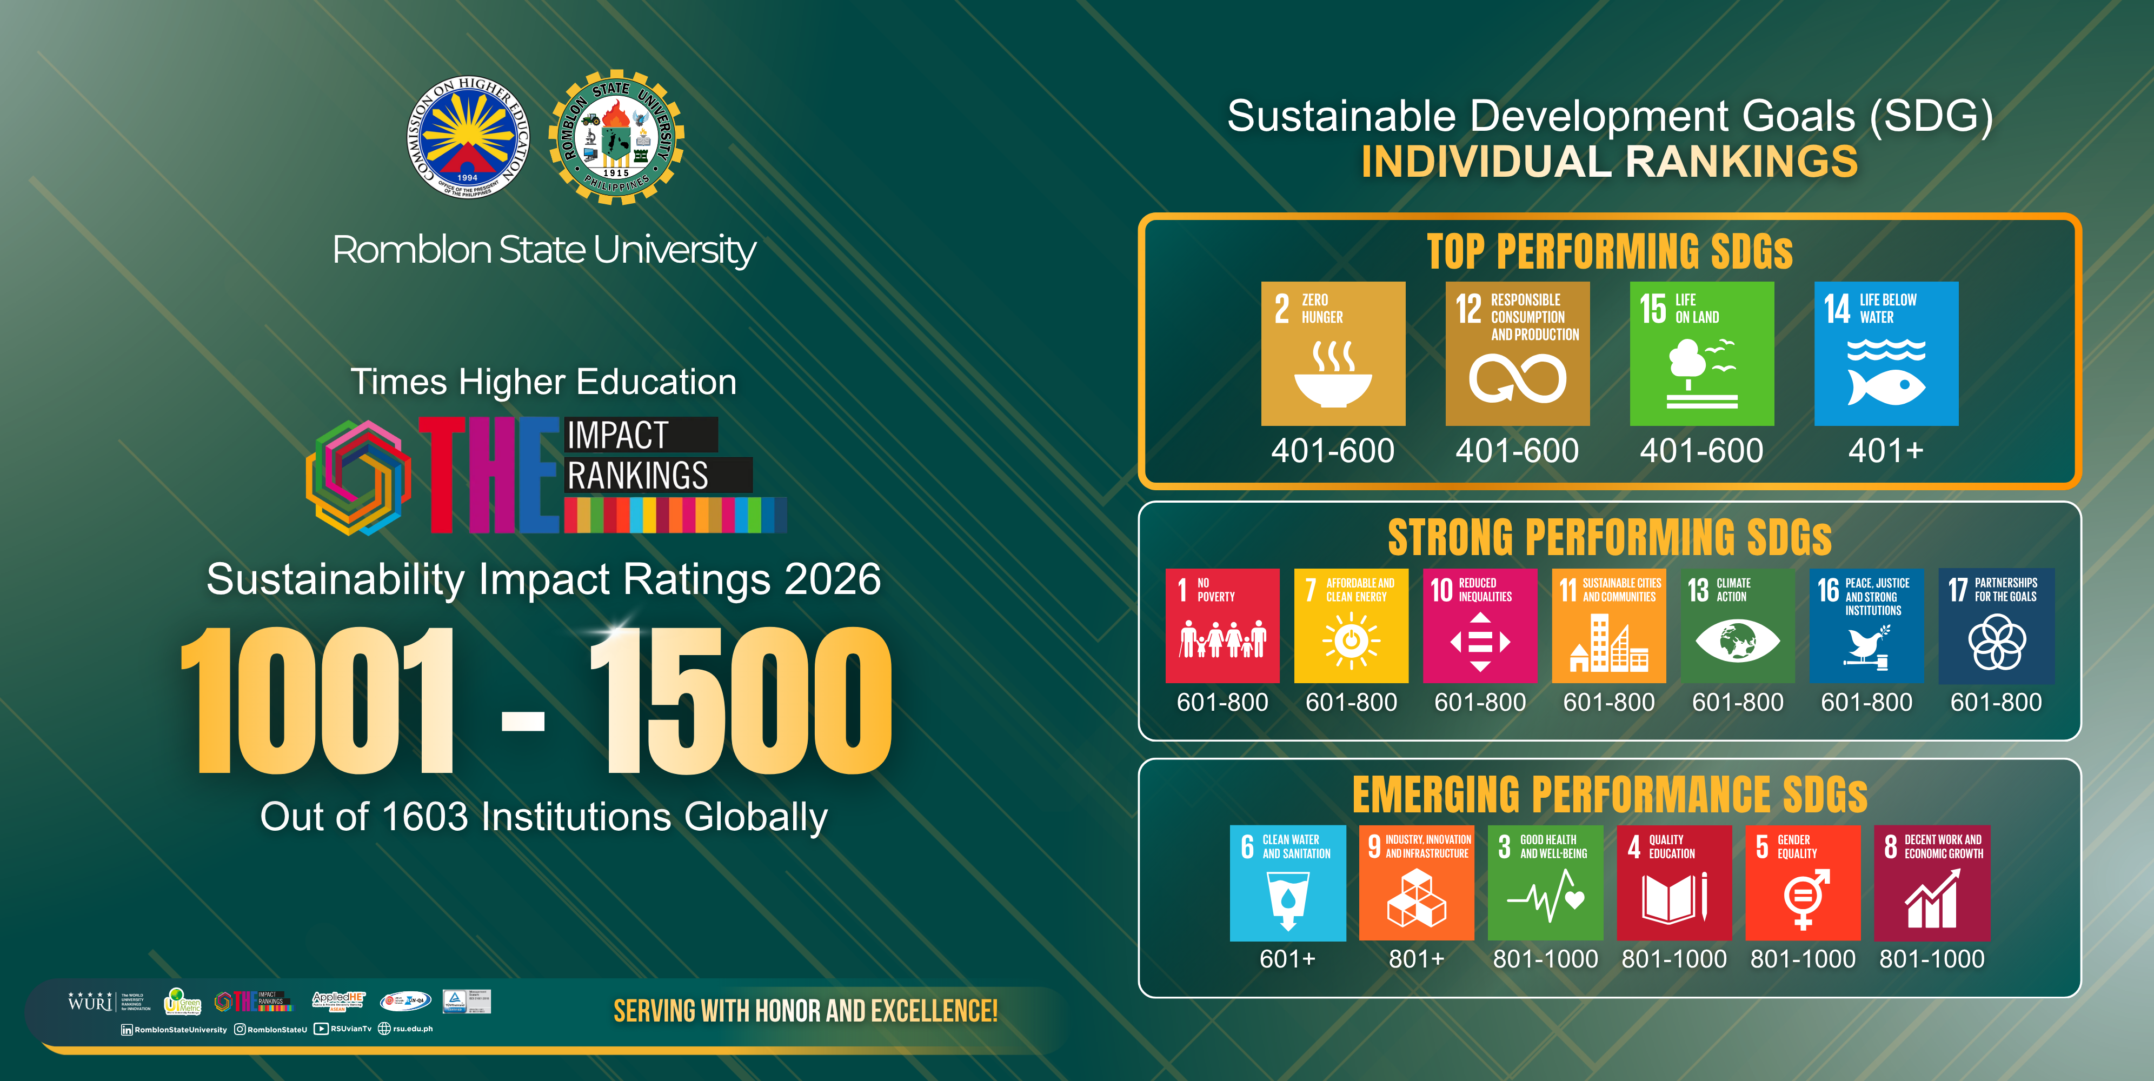Select SDG 17 Partnerships for the Goals tile
Viewport: 2154px width, 1081px height.
pyautogui.click(x=1996, y=626)
